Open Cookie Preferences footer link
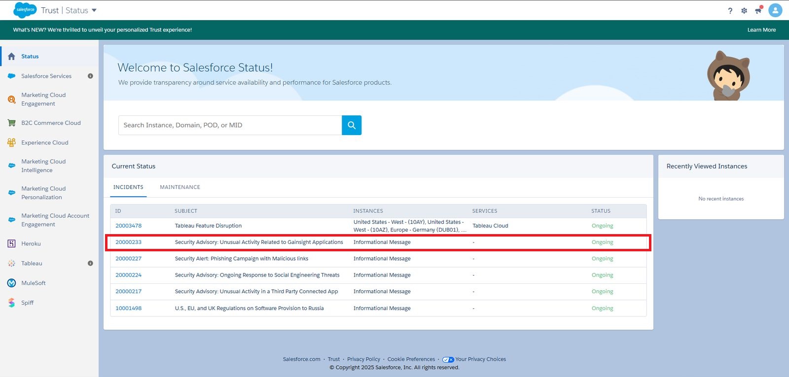Image resolution: width=789 pixels, height=377 pixels. pyautogui.click(x=411, y=359)
